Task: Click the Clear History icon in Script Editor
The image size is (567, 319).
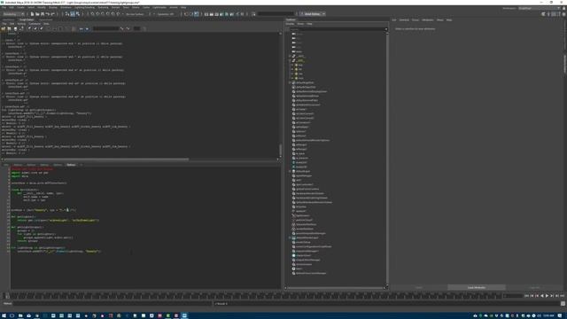Action: click(x=29, y=28)
